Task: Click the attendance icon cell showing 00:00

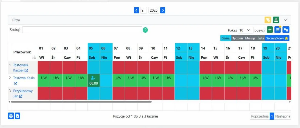Action: 94,80
